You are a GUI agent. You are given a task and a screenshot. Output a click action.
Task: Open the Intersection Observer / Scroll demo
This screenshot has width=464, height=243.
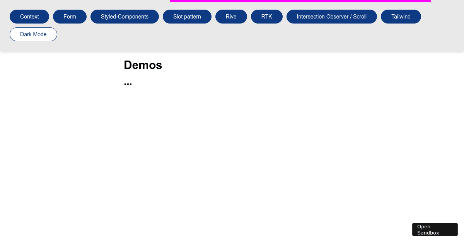coord(331,17)
